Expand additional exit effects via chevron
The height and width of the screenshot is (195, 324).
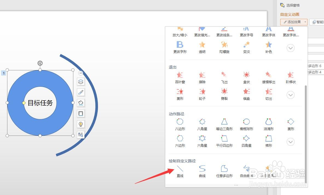290,95
